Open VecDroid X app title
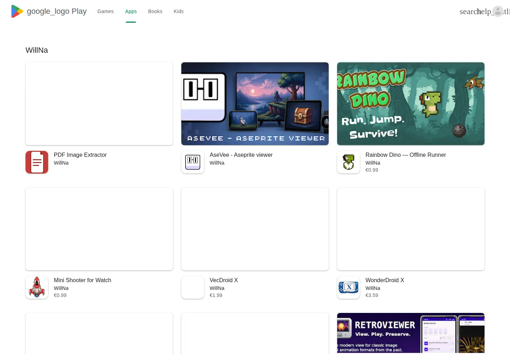510x354 pixels. pos(224,280)
